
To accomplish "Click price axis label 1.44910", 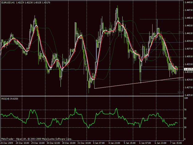I will tap(189, 2).
